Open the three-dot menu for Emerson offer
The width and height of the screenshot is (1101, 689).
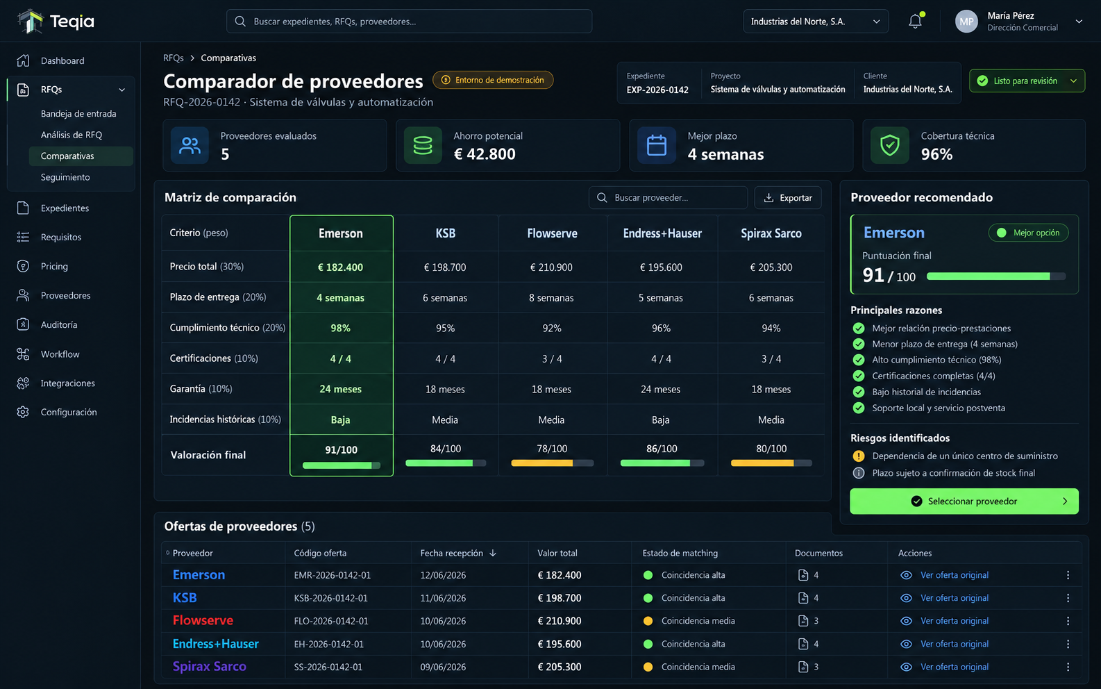(x=1068, y=575)
